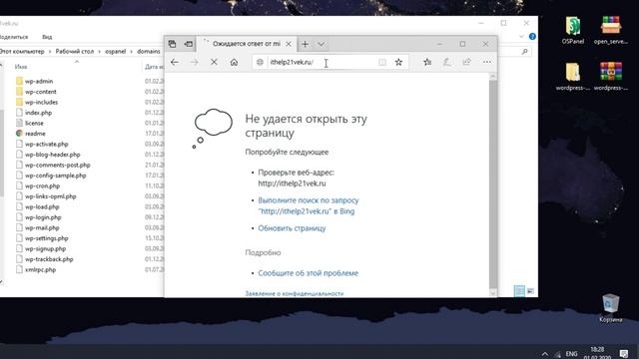Add page to favorites with star icon
The height and width of the screenshot is (359, 639).
point(398,62)
